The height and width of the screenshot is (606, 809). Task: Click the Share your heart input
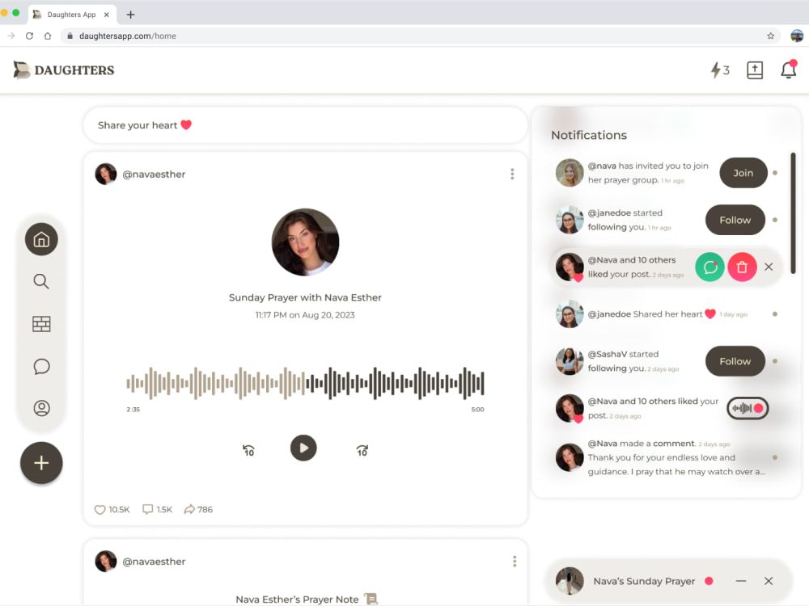[305, 125]
